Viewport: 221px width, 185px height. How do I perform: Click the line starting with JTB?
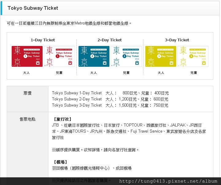127,125
